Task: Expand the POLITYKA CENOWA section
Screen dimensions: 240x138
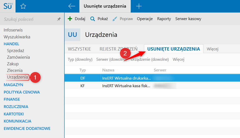Action: point(22,92)
